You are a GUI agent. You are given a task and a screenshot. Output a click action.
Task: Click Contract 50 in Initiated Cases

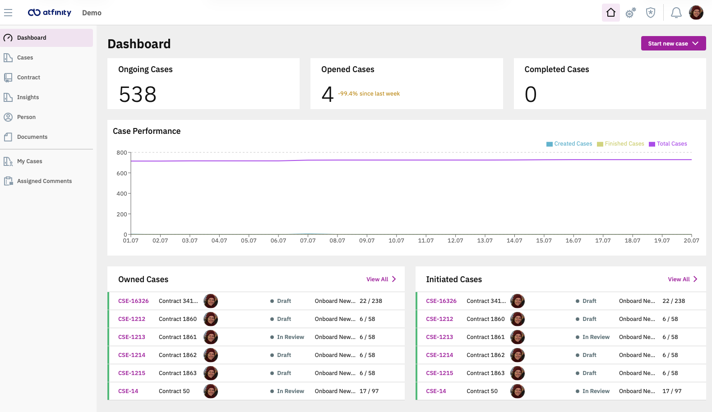tap(482, 391)
